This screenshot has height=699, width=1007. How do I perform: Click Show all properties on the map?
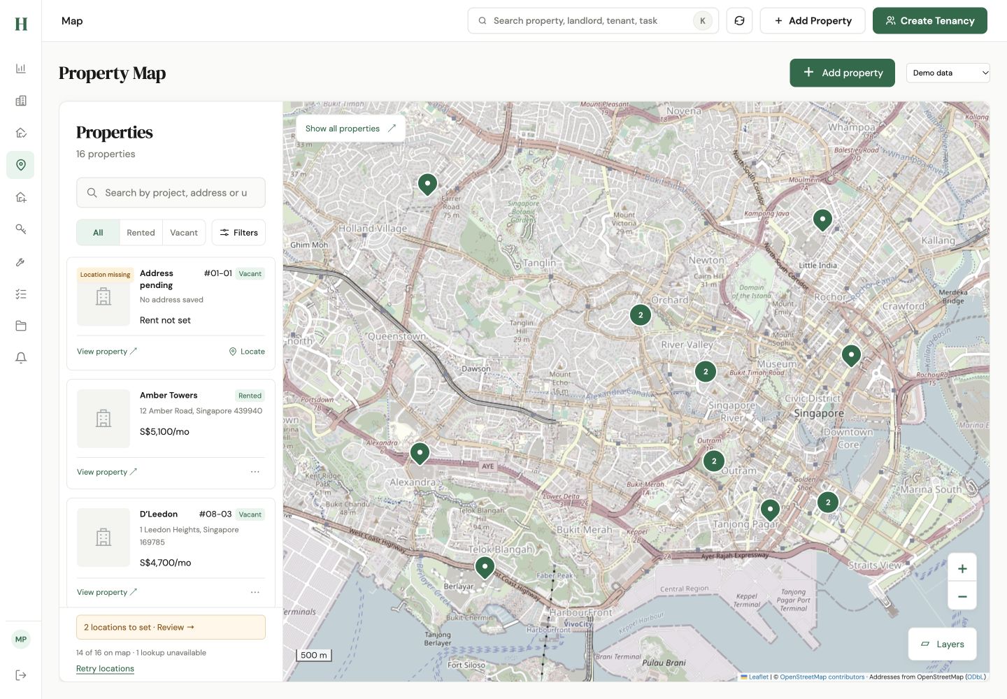pyautogui.click(x=351, y=129)
